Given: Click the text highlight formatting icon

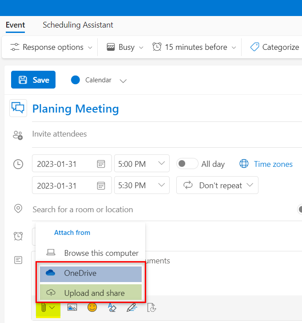Looking at the screenshot, I should point(112,307).
